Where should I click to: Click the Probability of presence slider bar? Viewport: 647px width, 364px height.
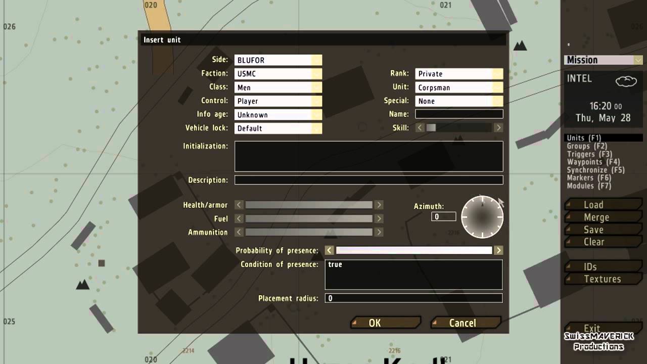point(414,250)
